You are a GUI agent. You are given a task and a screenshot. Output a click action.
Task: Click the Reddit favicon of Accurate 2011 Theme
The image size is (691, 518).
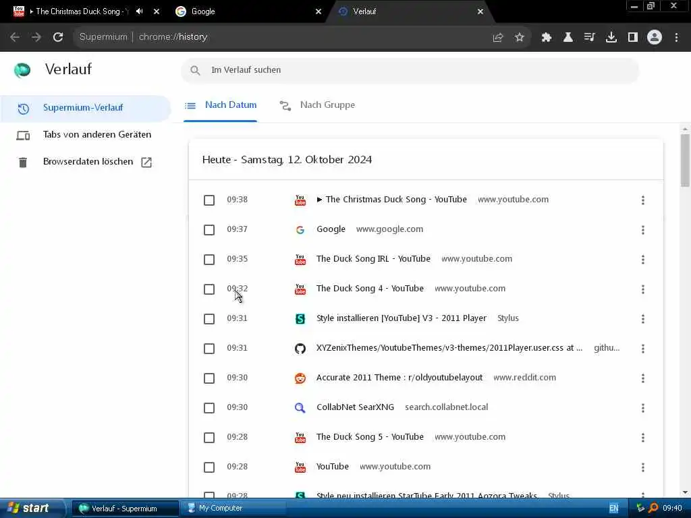coord(300,378)
